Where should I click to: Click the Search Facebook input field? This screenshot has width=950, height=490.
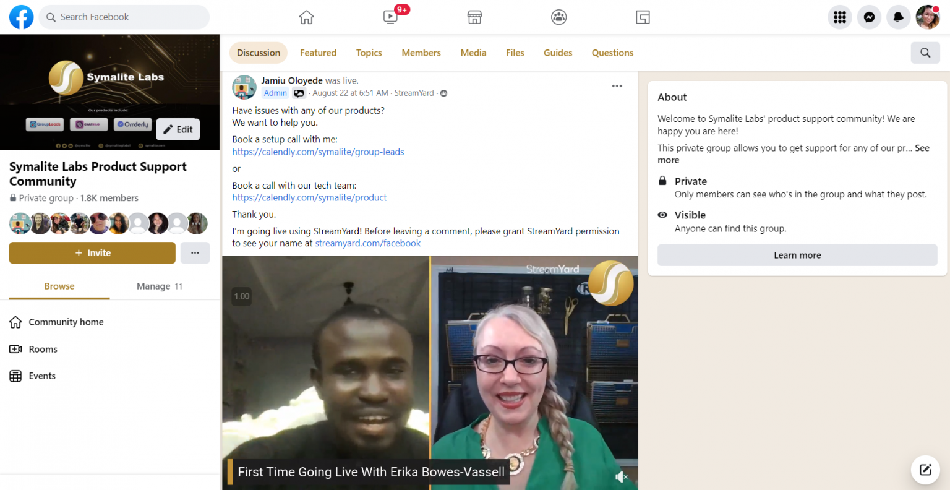pos(124,17)
